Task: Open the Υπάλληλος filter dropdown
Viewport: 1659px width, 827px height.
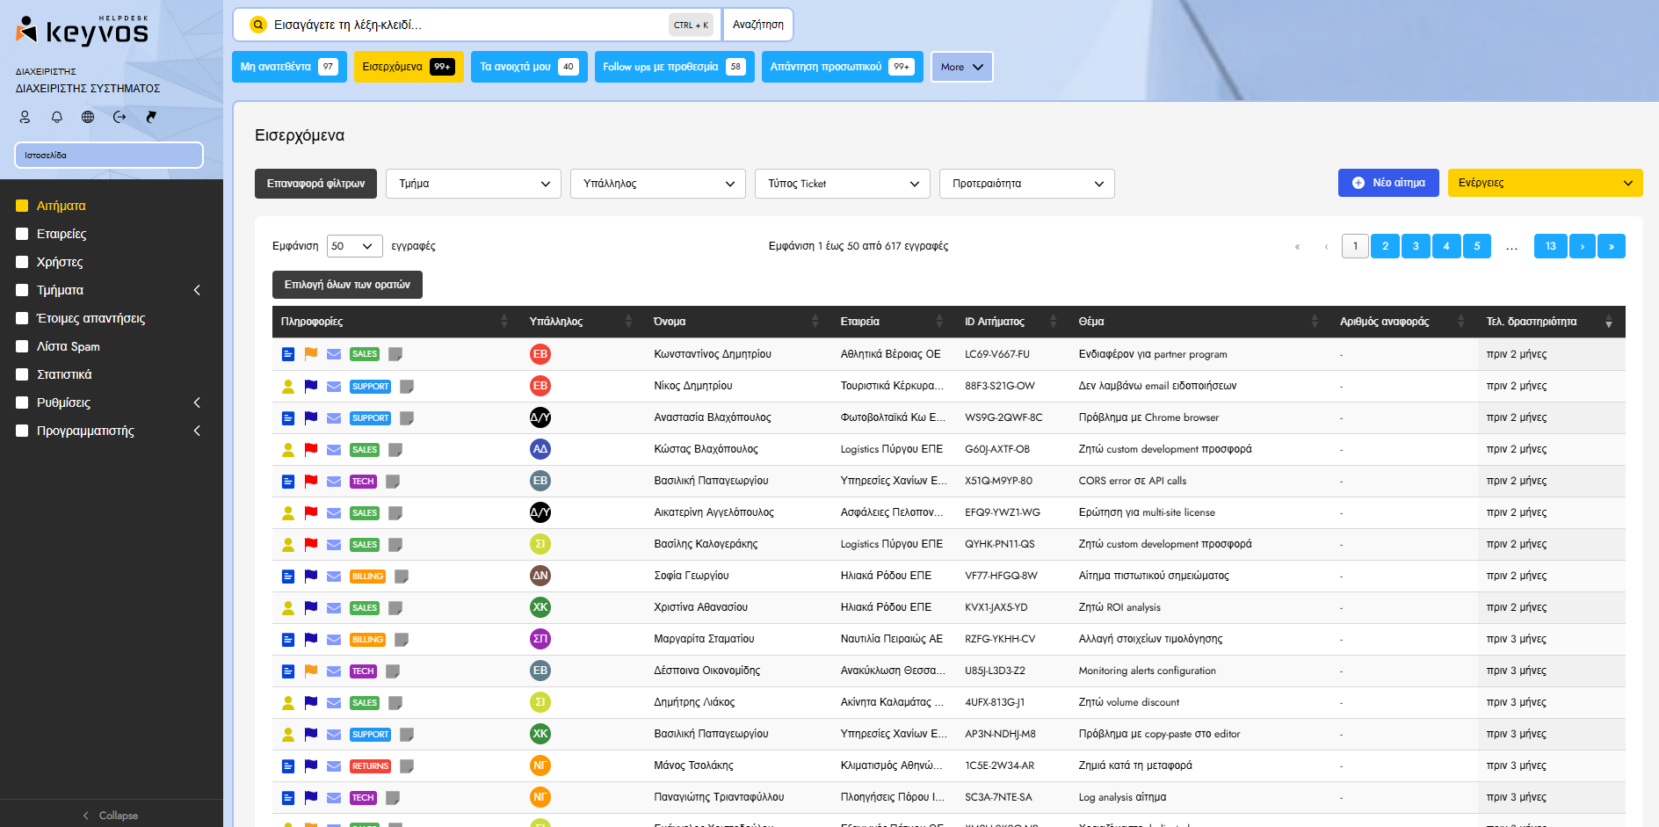Action: point(658,184)
